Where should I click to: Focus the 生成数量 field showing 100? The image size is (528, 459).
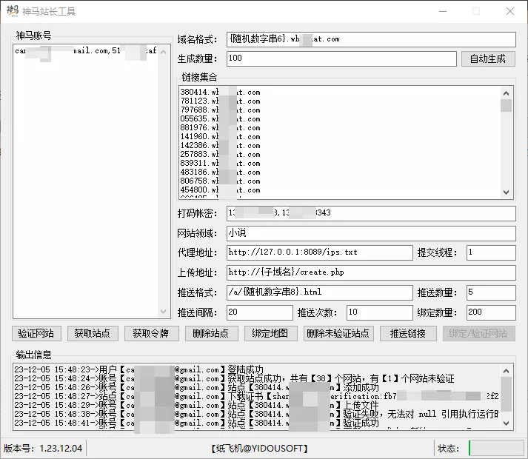[x=341, y=58]
